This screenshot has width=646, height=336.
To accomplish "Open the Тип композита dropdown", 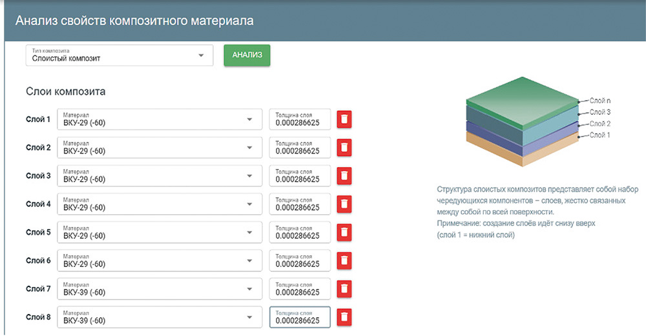I will coord(120,55).
